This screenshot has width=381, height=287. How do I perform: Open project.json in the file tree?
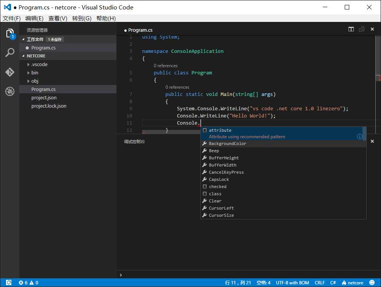pos(44,98)
